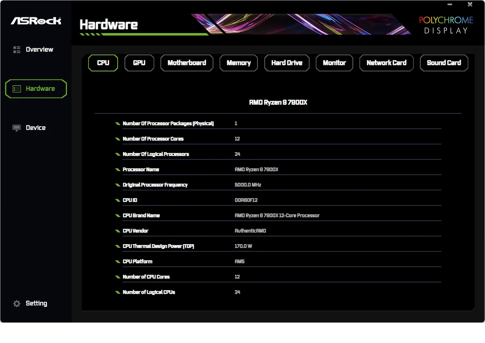Select the Memory tab
This screenshot has height=343, width=485.
[238, 63]
